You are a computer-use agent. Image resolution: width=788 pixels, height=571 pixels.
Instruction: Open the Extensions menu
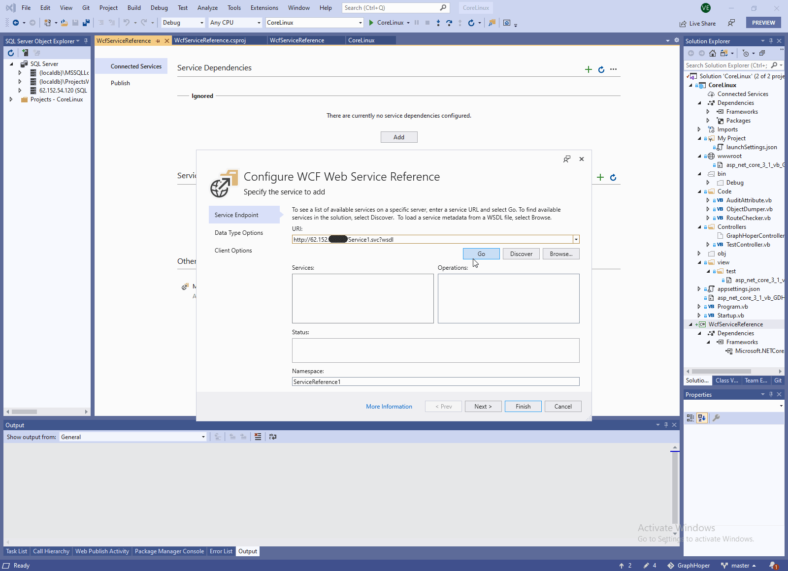click(x=264, y=8)
